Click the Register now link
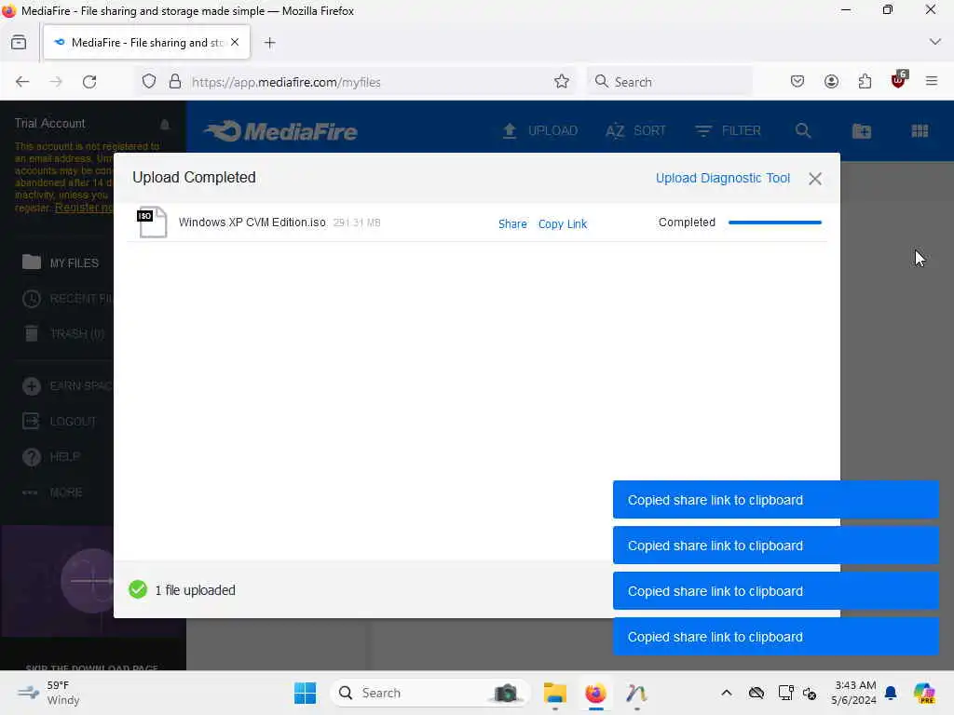Image resolution: width=954 pixels, height=715 pixels. pyautogui.click(x=84, y=208)
